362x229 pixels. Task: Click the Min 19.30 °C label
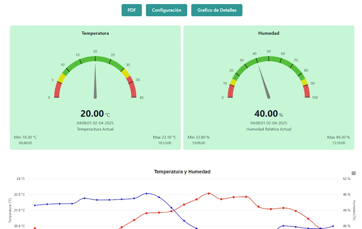25,137
